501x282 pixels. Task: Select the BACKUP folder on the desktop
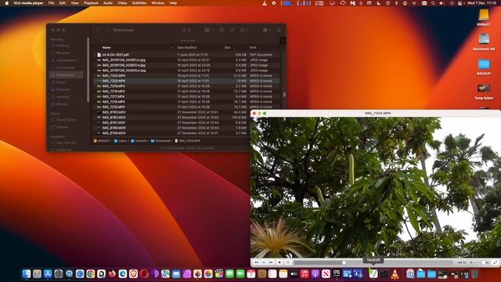[484, 67]
